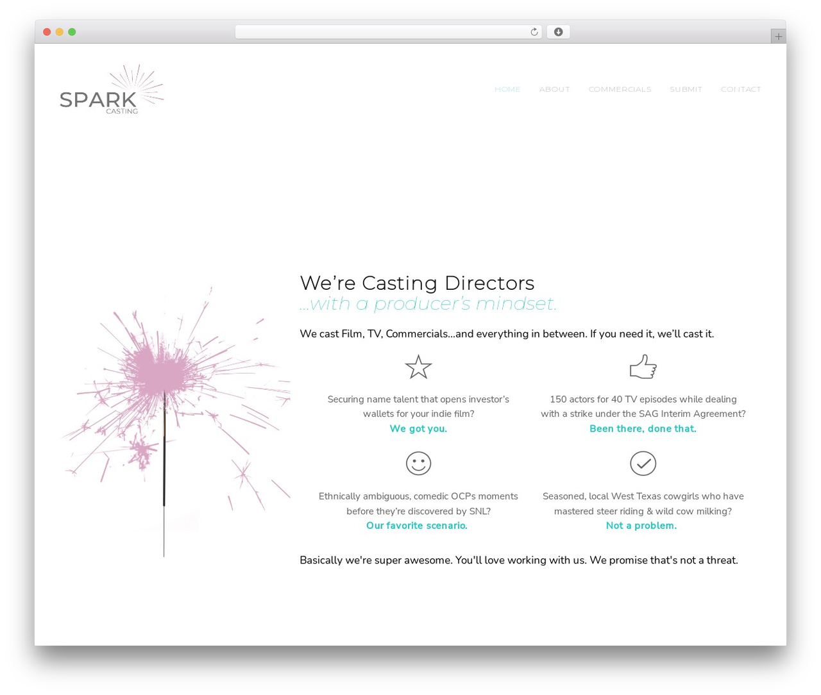Screen dimensions: 821x695
Task: Click the Spark Casting logo
Action: pyautogui.click(x=112, y=89)
